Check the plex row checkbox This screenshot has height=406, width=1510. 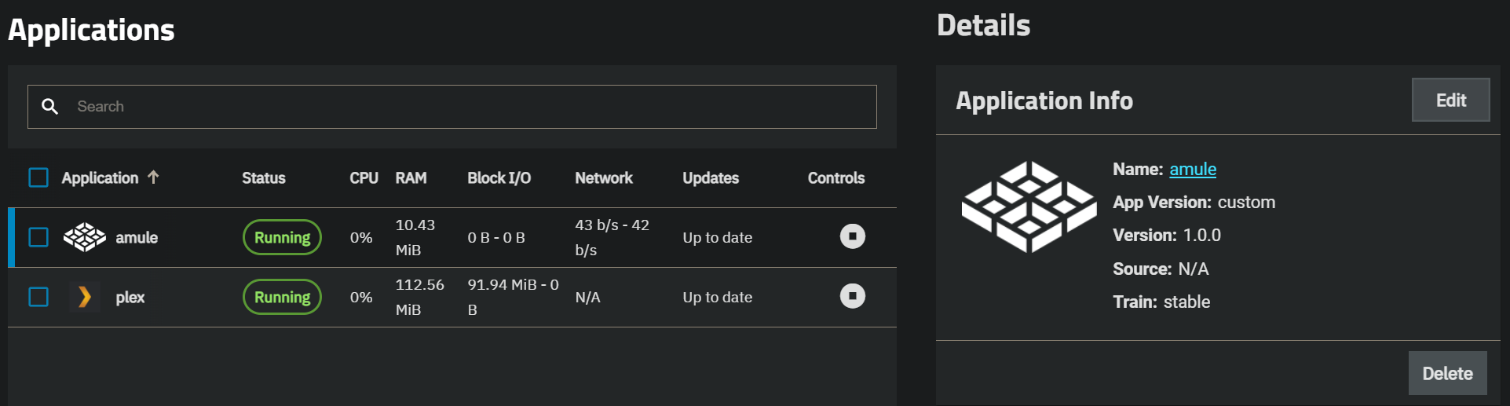click(38, 297)
